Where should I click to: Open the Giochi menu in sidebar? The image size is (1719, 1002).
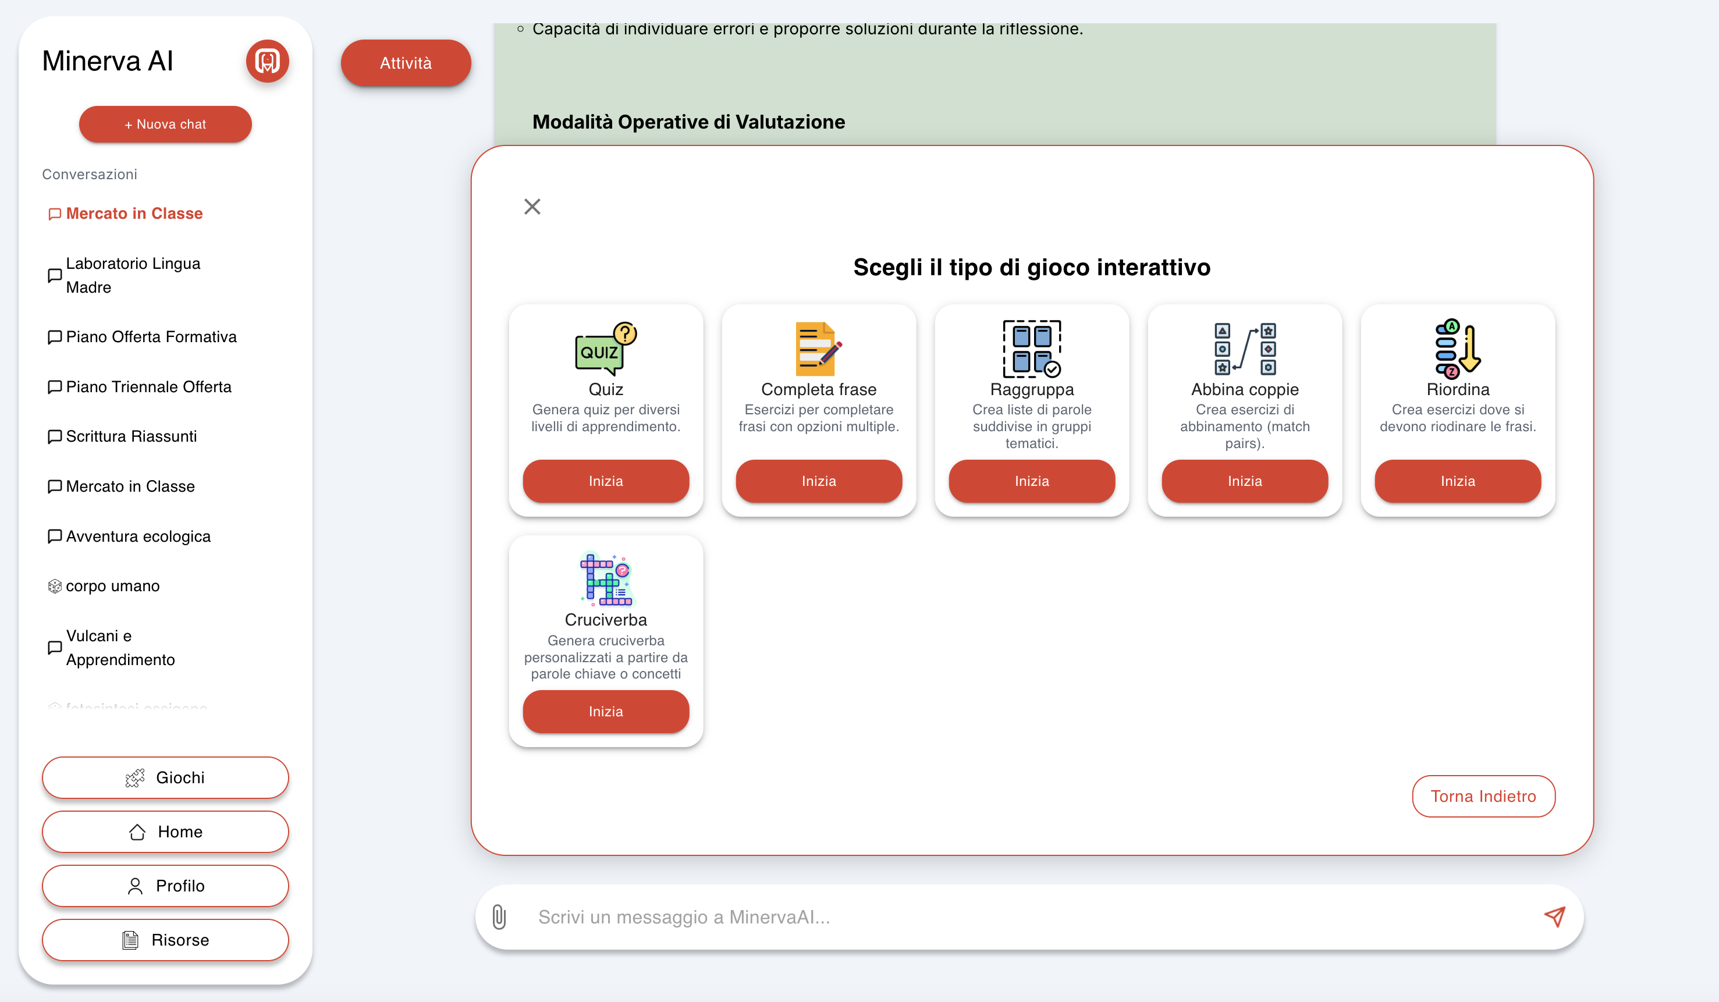(x=165, y=777)
